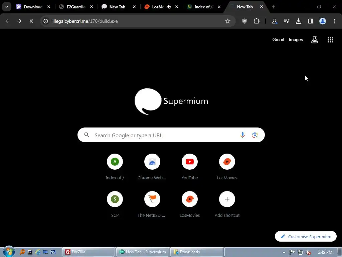Screen dimensions: 342x257
Task: Open the user profile menu
Action: (x=323, y=21)
